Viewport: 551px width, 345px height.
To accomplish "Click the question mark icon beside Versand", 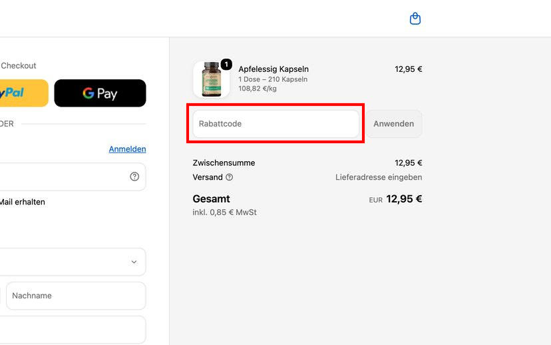I will (x=229, y=177).
